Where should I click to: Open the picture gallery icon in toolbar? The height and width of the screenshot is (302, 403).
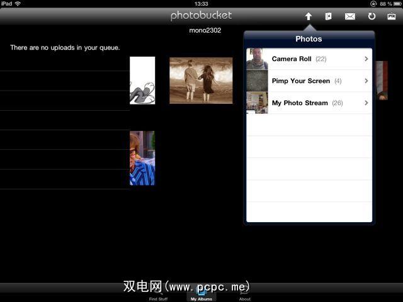(x=392, y=16)
